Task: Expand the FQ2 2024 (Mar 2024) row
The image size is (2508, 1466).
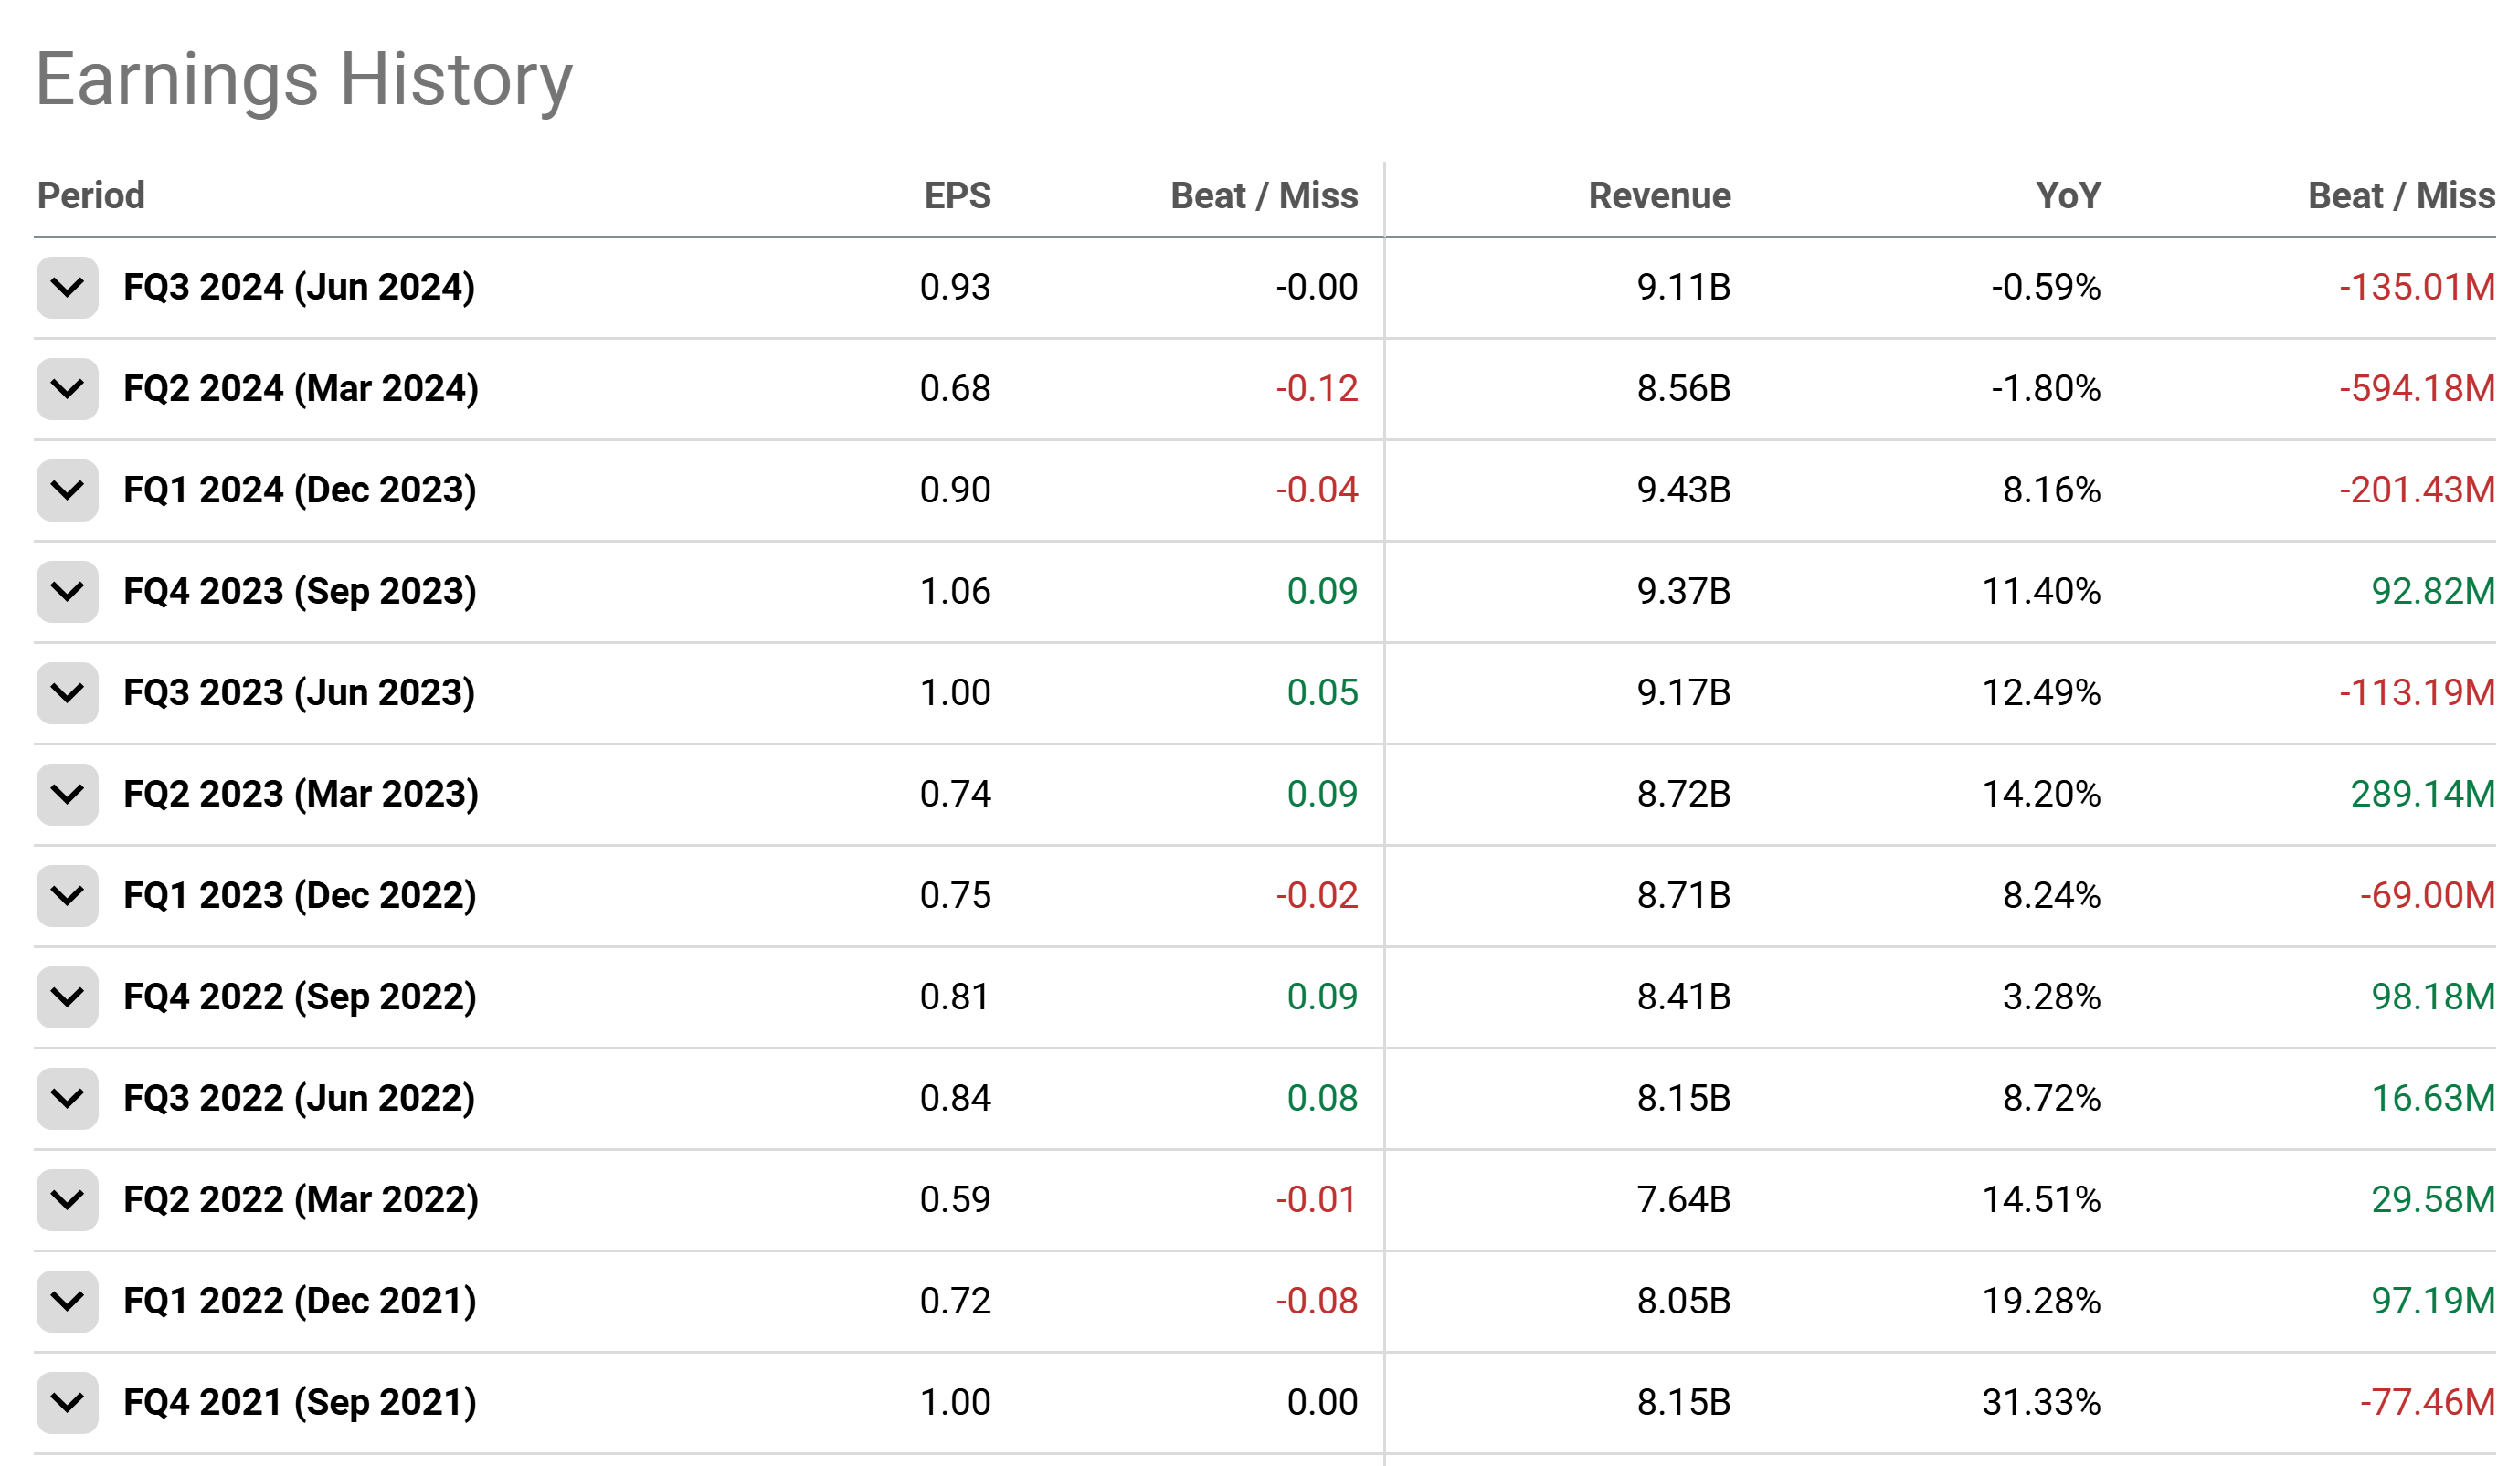Action: click(x=67, y=389)
